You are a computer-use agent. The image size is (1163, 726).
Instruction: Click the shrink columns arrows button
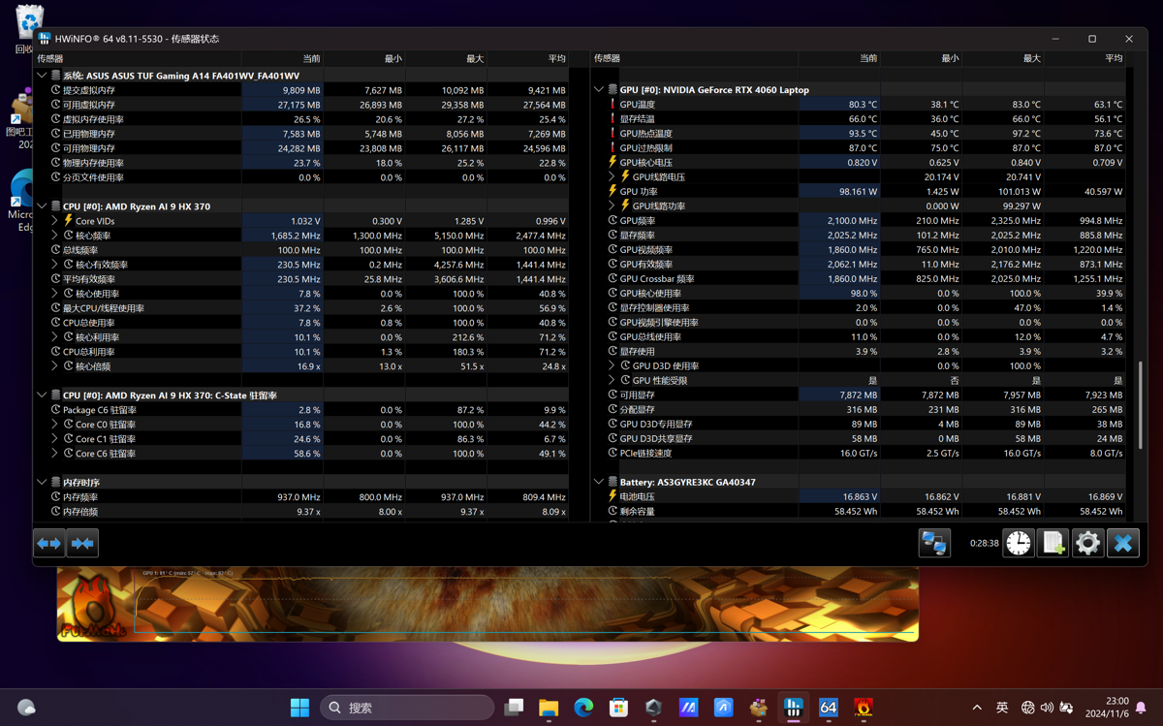[x=82, y=544]
